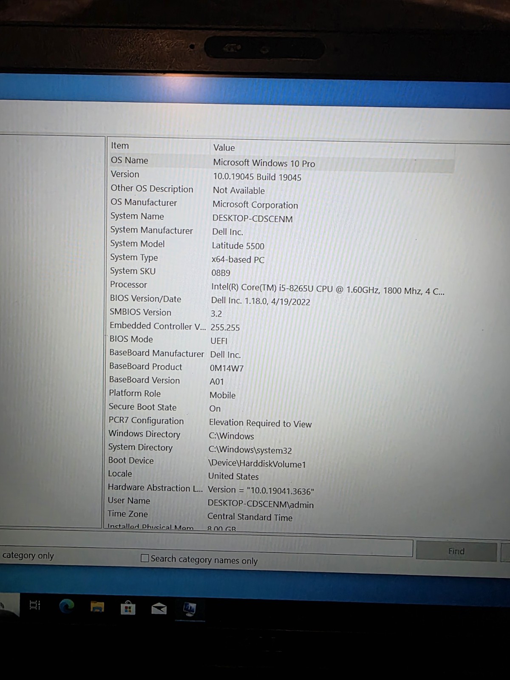Select the OS Manufacturer row
The width and height of the screenshot is (510, 680).
(x=281, y=204)
